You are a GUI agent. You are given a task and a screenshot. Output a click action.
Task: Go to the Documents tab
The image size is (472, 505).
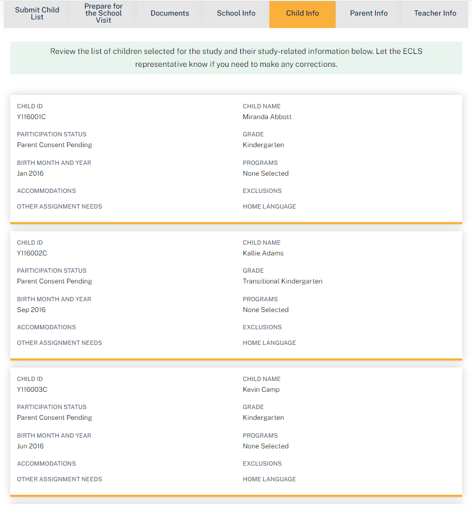(x=170, y=13)
